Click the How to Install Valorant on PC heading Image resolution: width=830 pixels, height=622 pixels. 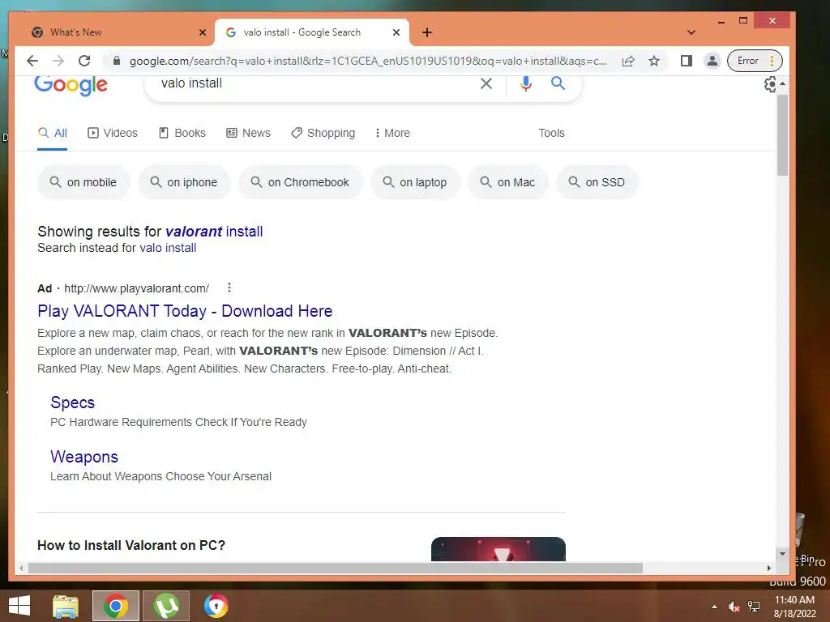coord(131,545)
